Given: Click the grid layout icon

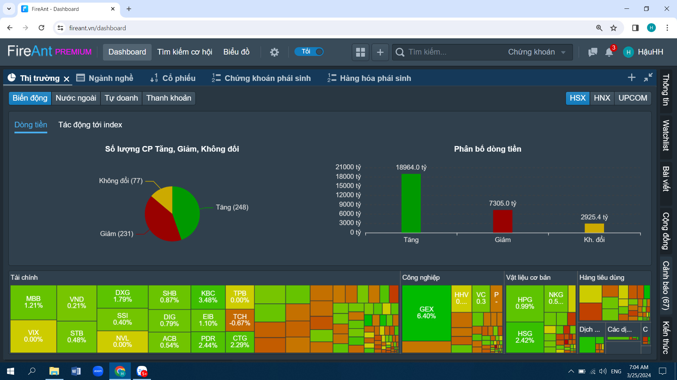Looking at the screenshot, I should [x=360, y=52].
